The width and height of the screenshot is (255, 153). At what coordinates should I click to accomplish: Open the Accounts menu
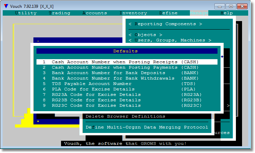(x=95, y=13)
